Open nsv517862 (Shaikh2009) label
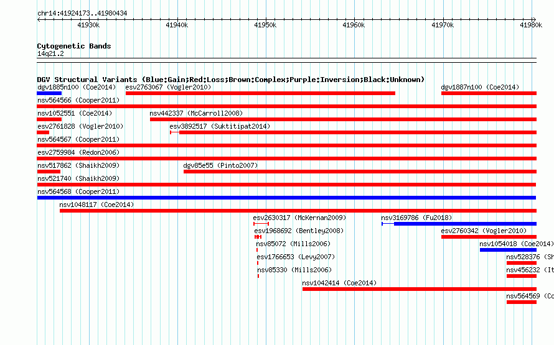This screenshot has width=554, height=345. [78, 165]
